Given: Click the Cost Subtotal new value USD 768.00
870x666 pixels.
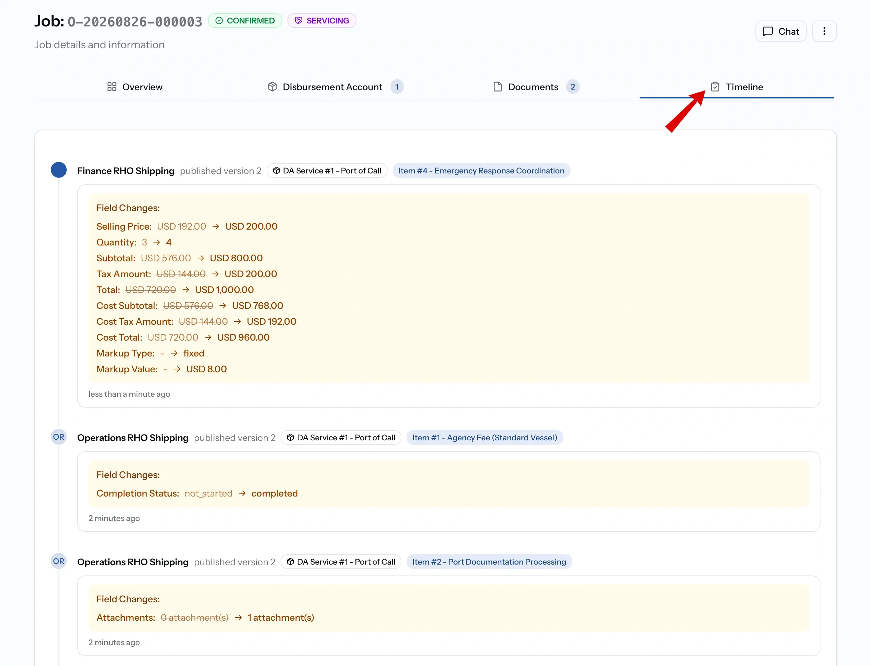Looking at the screenshot, I should click(x=257, y=306).
